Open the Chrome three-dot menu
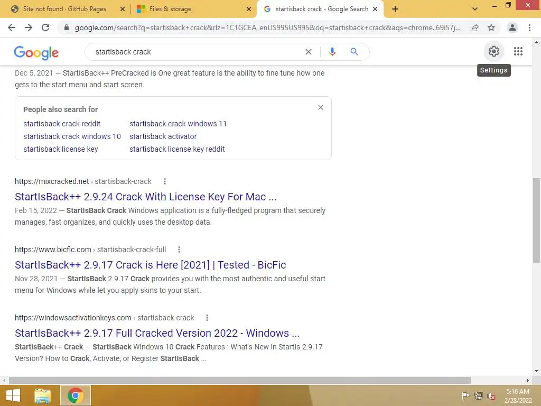 [x=529, y=27]
